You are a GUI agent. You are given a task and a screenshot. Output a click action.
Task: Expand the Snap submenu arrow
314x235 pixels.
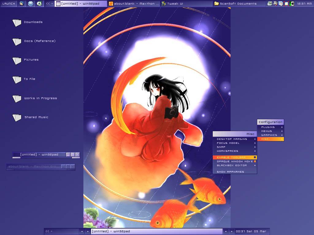(x=255, y=147)
